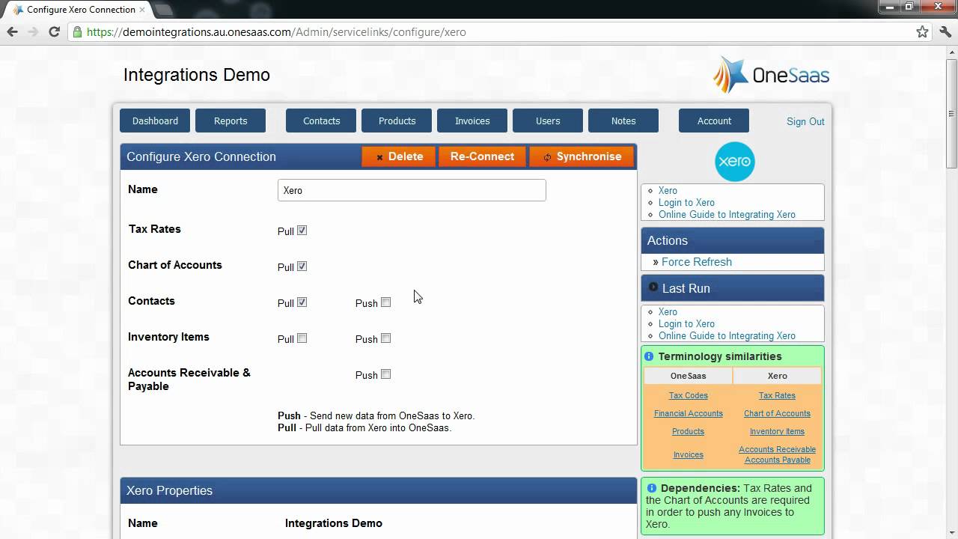Image resolution: width=958 pixels, height=539 pixels.
Task: Disable the Contacts Pull checkbox
Action: point(302,302)
